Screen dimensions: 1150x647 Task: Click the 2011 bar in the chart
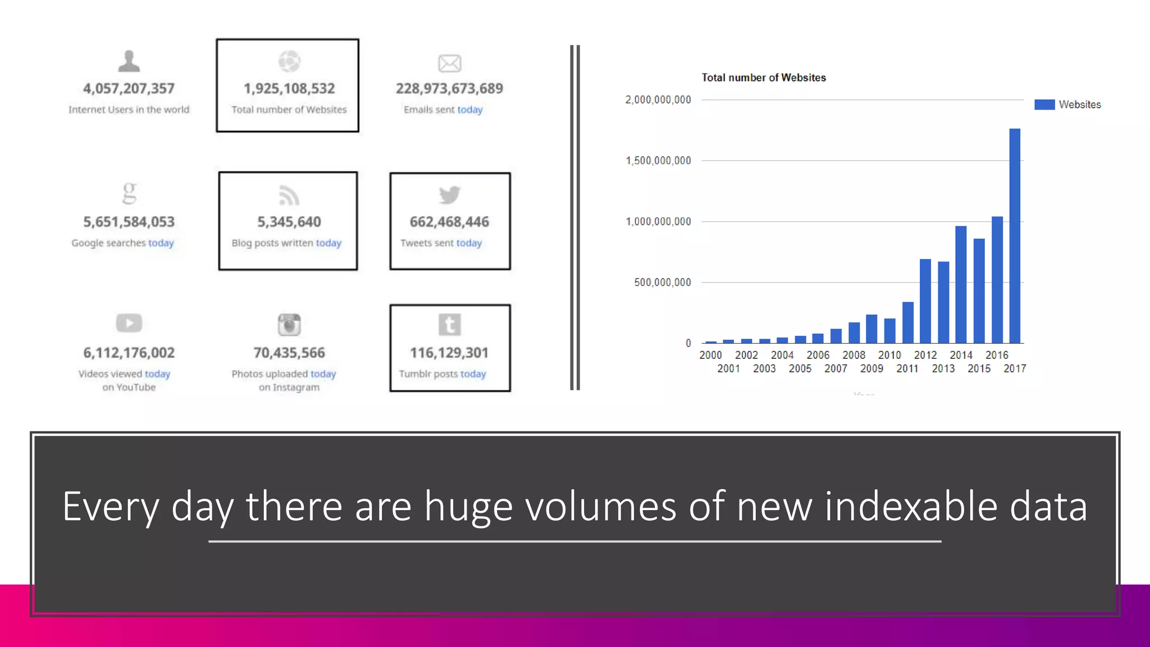click(907, 322)
